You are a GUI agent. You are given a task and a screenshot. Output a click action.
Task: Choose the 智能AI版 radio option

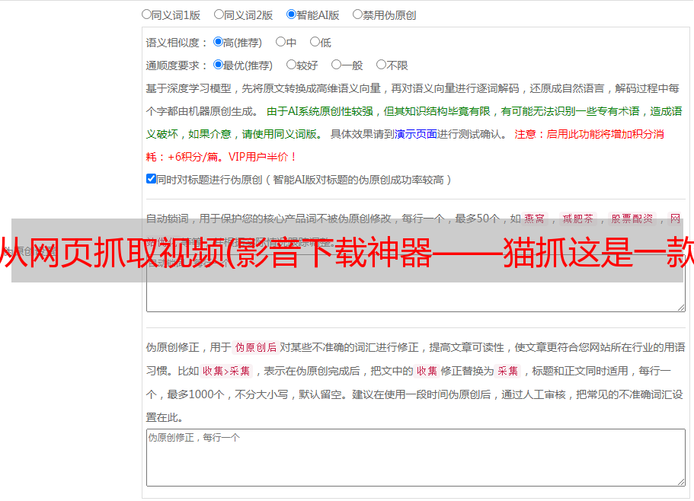pyautogui.click(x=291, y=14)
